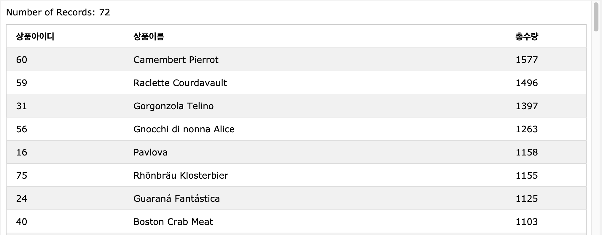Click quantity 1577 in first row
The image size is (602, 235).
point(527,60)
